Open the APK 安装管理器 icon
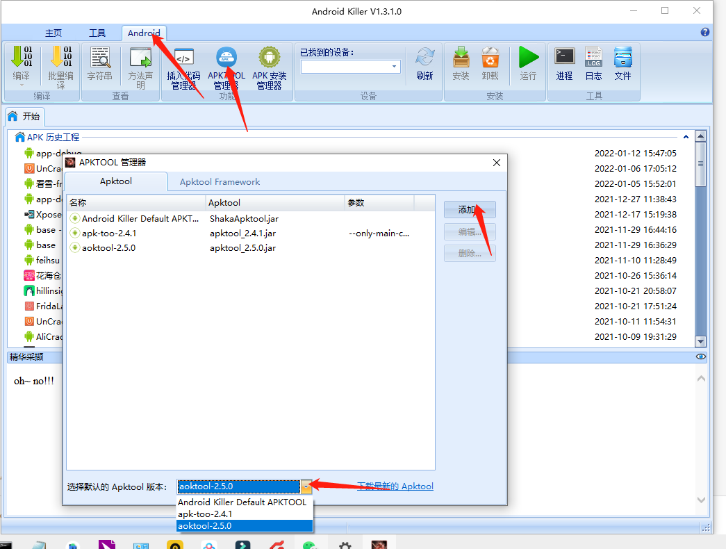Image resolution: width=726 pixels, height=549 pixels. [x=270, y=58]
